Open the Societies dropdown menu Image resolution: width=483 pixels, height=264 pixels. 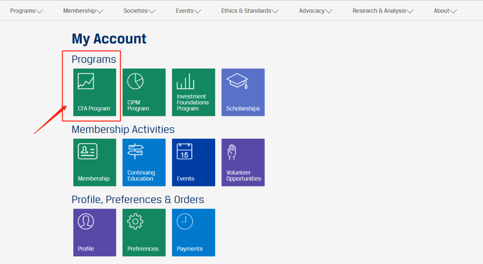(139, 11)
